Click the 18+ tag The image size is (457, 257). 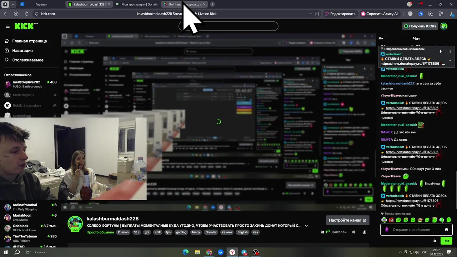(x=137, y=232)
